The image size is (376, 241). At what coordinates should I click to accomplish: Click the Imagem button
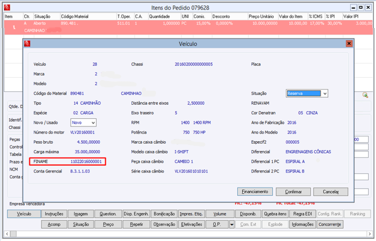pos(81,214)
